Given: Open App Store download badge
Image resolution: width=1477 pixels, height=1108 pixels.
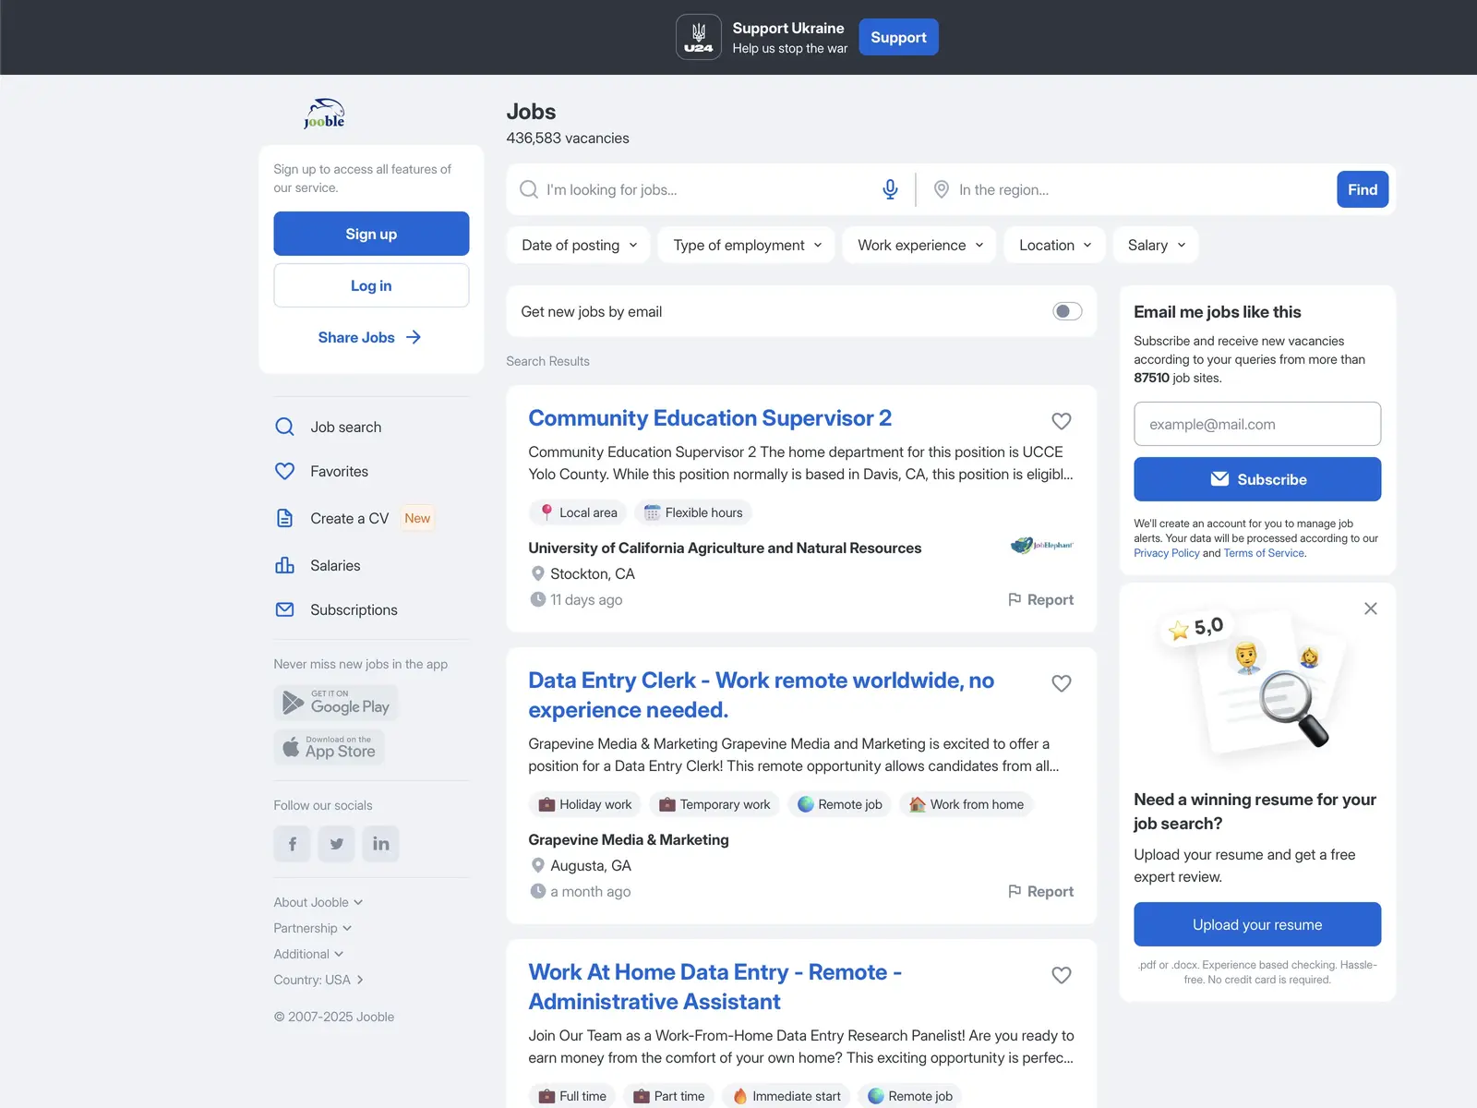Looking at the screenshot, I should [329, 747].
